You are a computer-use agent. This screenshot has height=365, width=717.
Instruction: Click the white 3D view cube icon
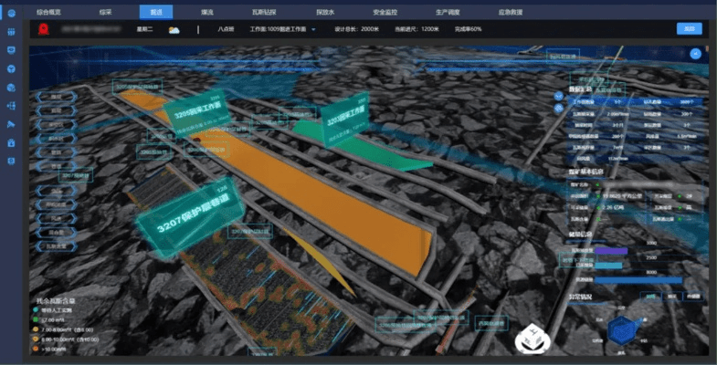[x=532, y=339]
